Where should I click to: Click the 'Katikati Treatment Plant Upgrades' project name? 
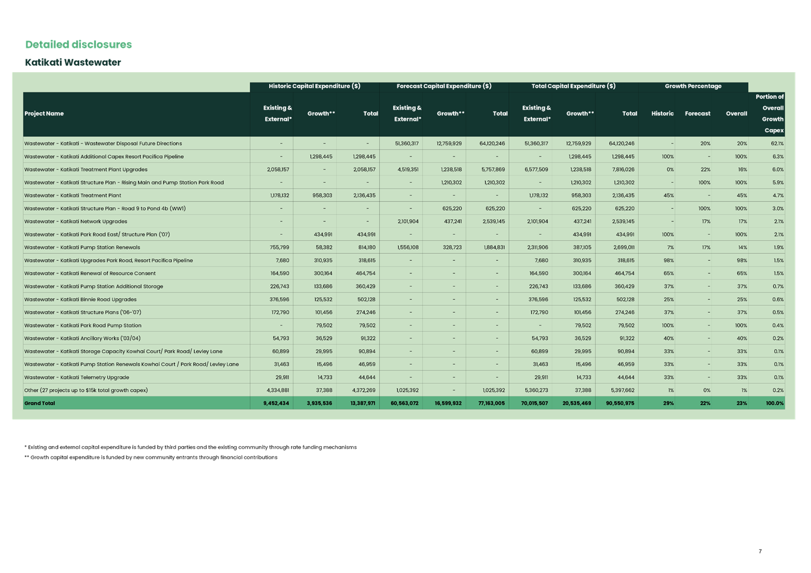point(85,169)
